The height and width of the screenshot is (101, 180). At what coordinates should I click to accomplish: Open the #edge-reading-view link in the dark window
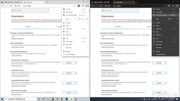(x=106, y=56)
